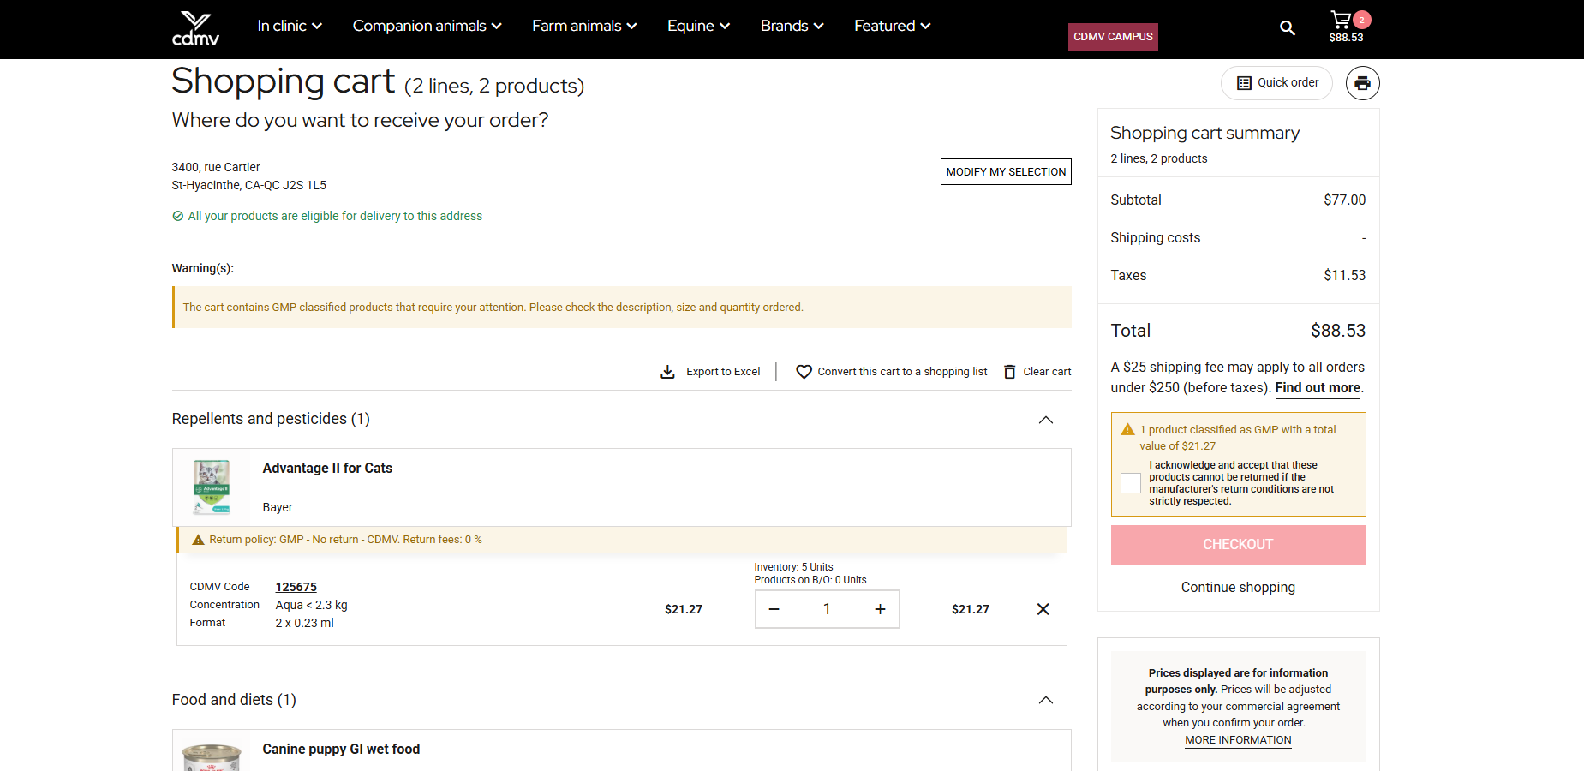Screen dimensions: 1584x771
Task: Click the Subtotal $77.00 value
Action: [x=1344, y=200]
